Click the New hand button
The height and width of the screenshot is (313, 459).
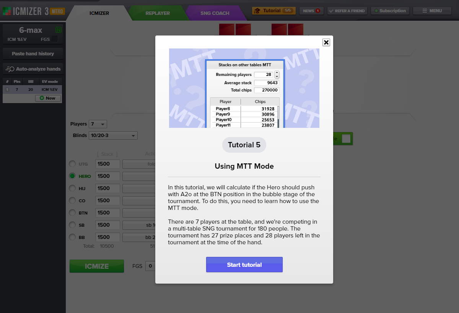(x=48, y=98)
